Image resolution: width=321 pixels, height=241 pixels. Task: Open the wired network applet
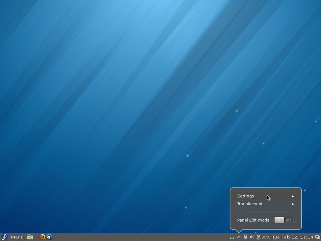[246, 237]
